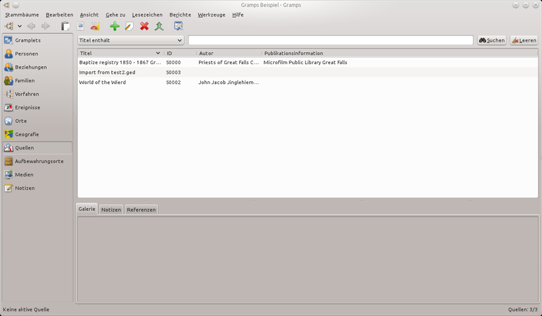Click the Leeren button

[x=524, y=40]
